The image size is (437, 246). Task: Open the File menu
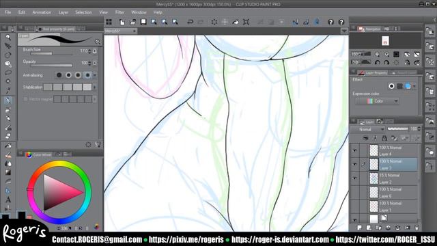pyautogui.click(x=8, y=12)
